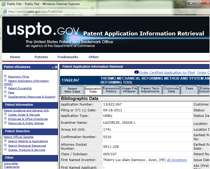Switch to Application Data tab

tap(93, 90)
